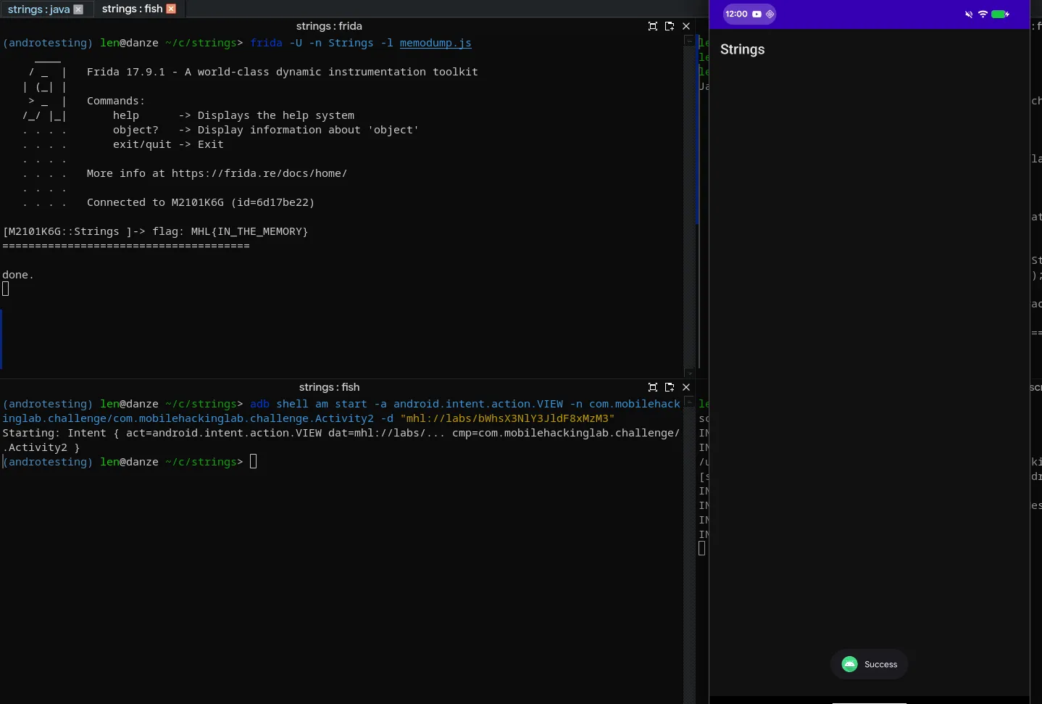Image resolution: width=1042 pixels, height=704 pixels.
Task: Maximize the strings : fish terminal pane
Action: pyautogui.click(x=652, y=387)
